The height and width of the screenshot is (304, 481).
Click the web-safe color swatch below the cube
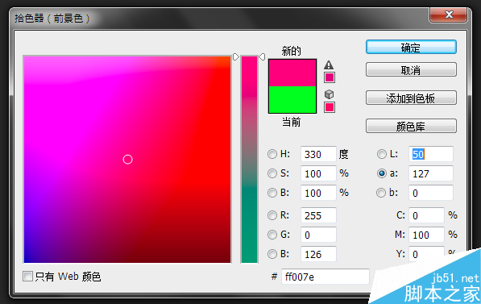[330, 107]
